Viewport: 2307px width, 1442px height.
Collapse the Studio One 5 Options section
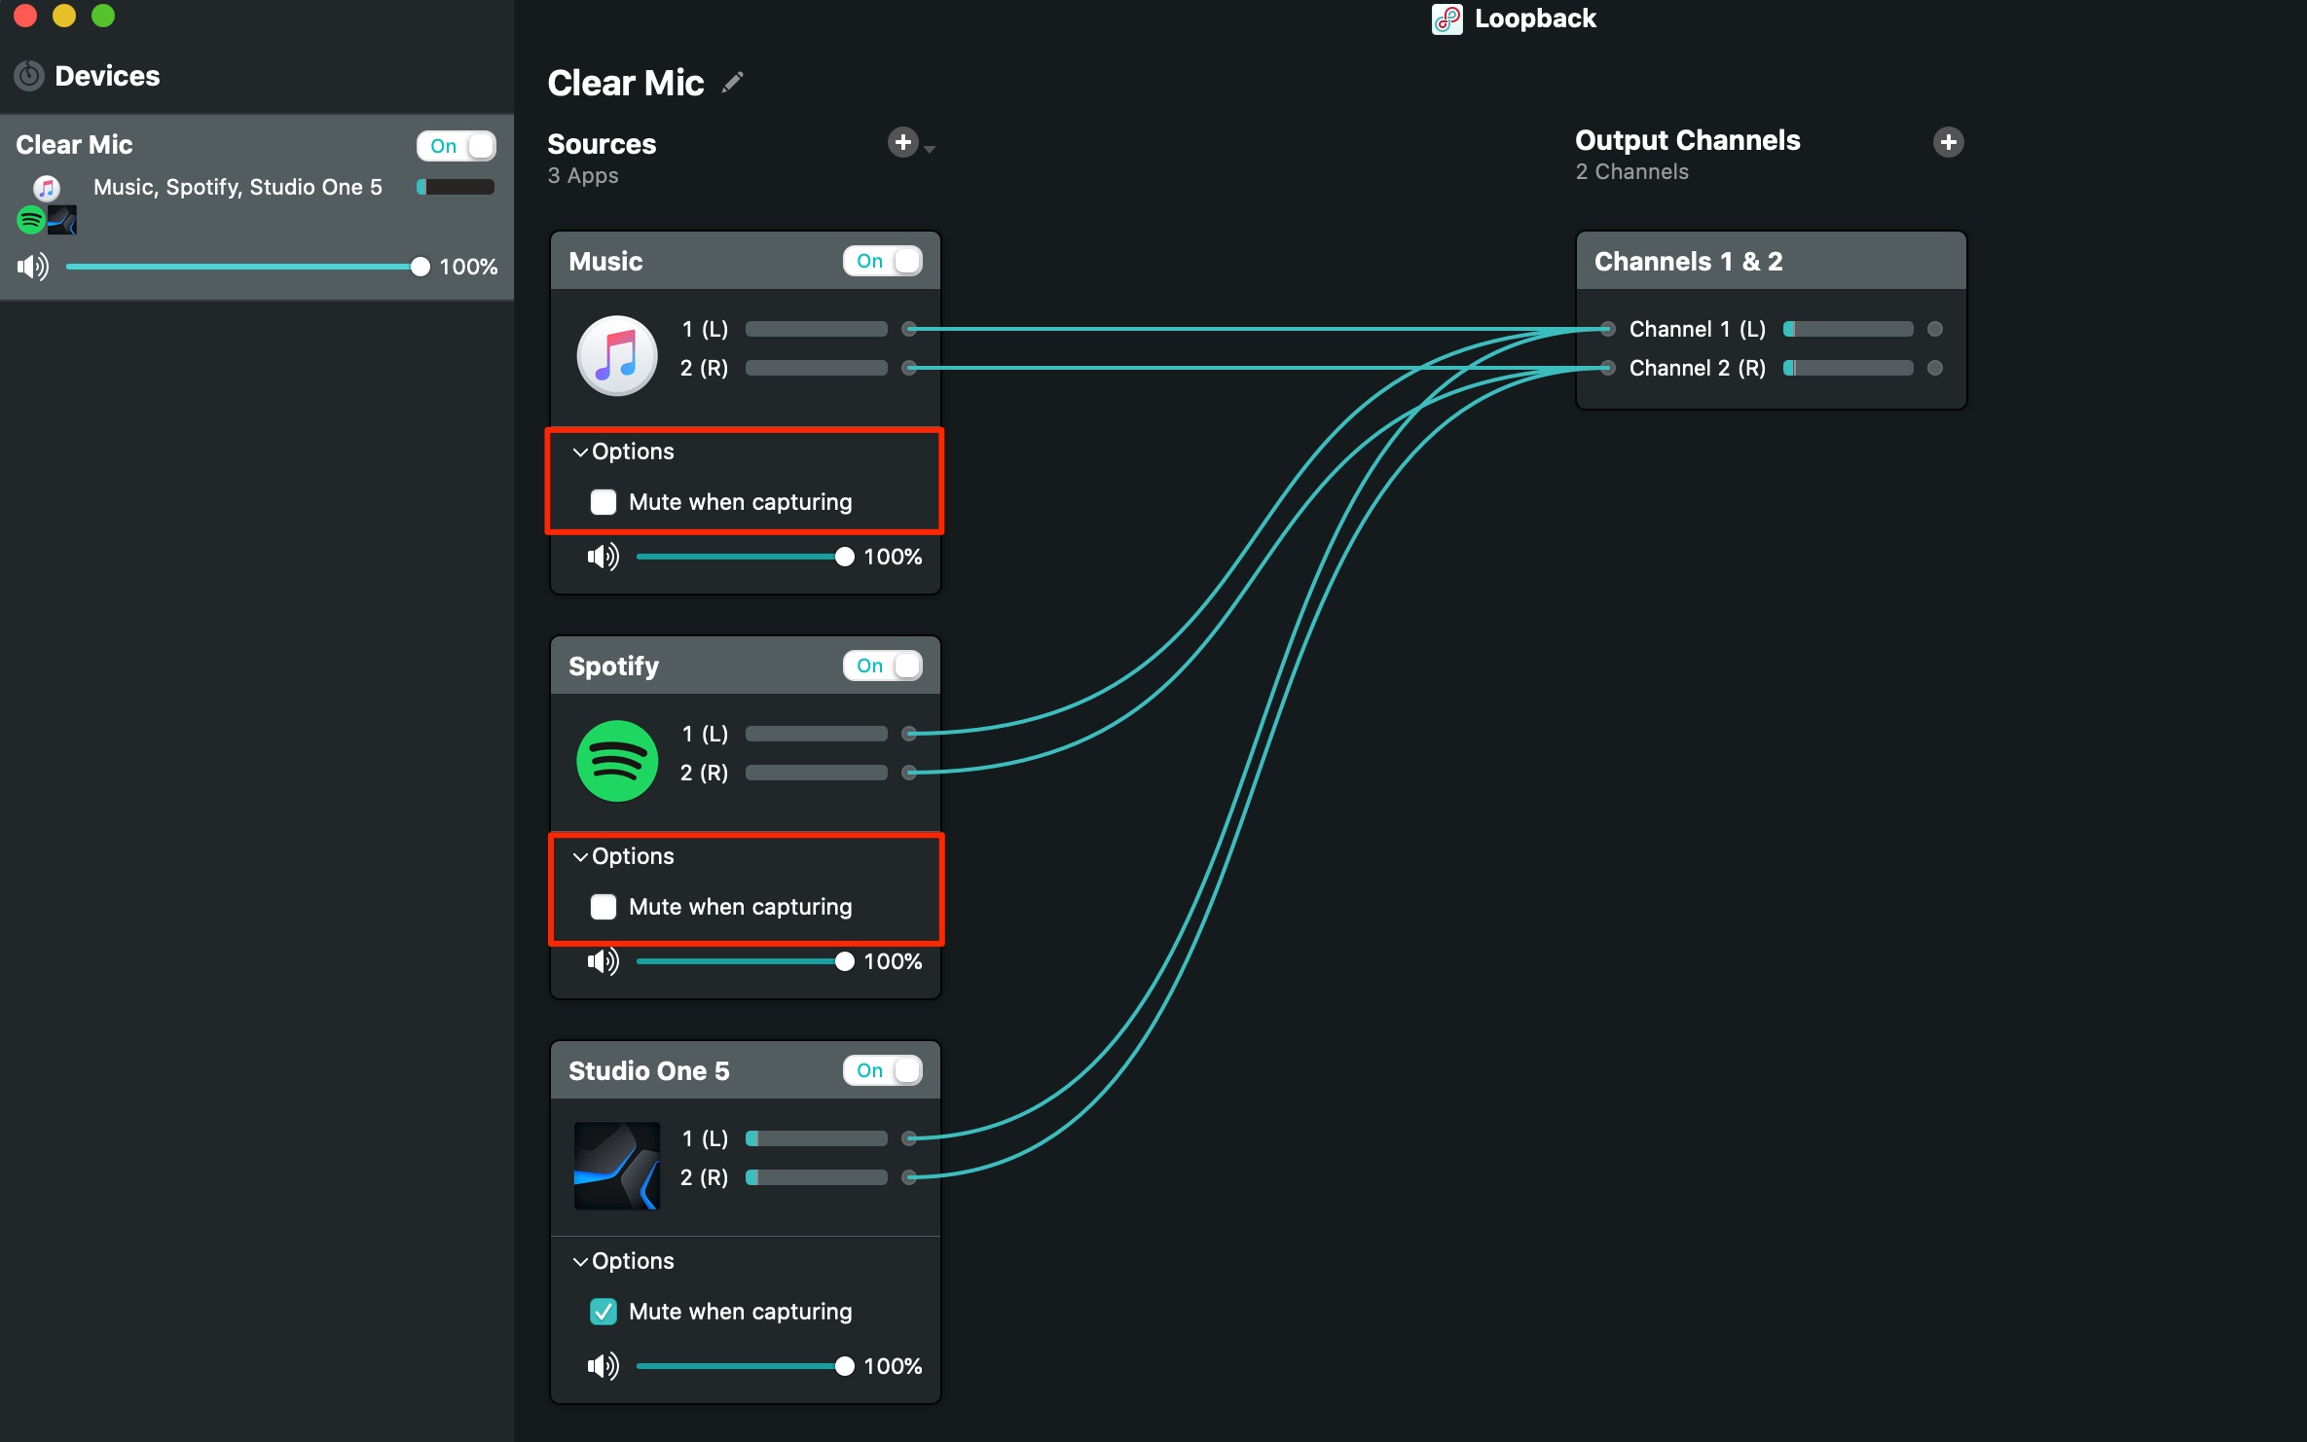coord(580,1261)
